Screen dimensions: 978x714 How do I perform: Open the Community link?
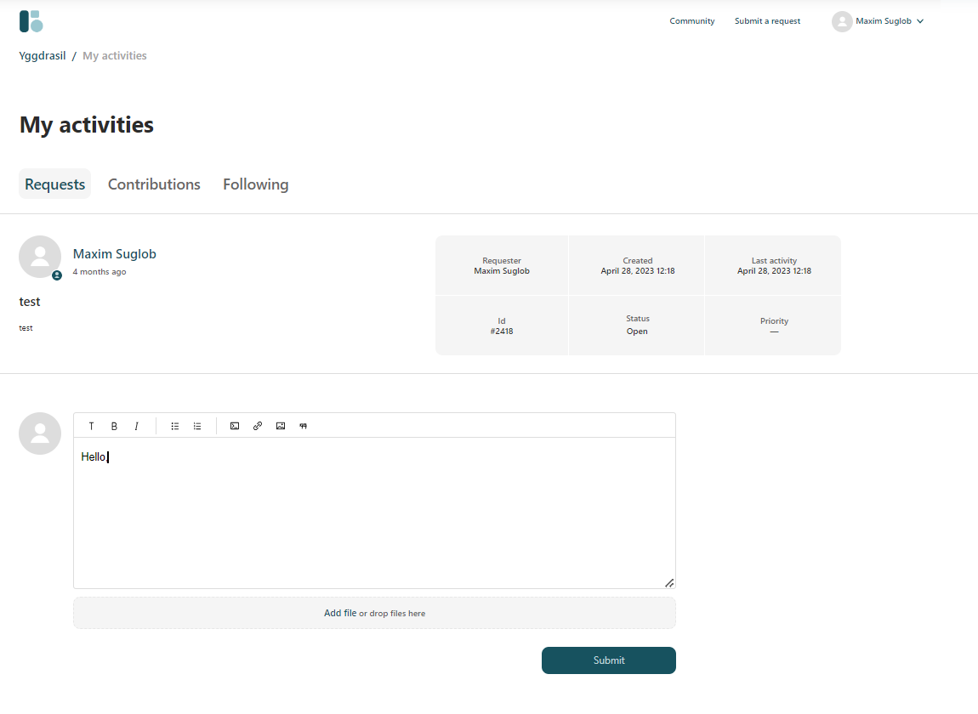(x=691, y=21)
